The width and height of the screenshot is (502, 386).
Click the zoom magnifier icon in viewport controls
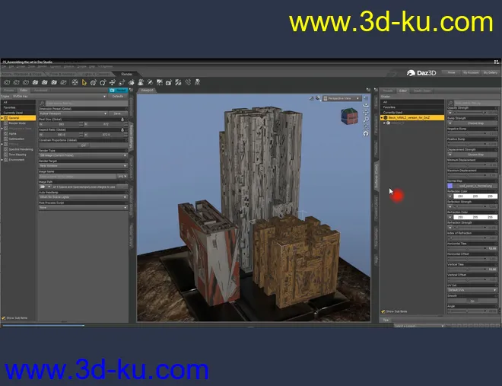(365, 120)
